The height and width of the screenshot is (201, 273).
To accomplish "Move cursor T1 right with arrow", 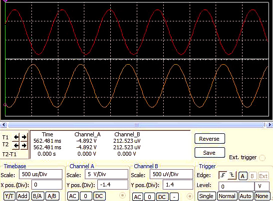I will point(24,137).
